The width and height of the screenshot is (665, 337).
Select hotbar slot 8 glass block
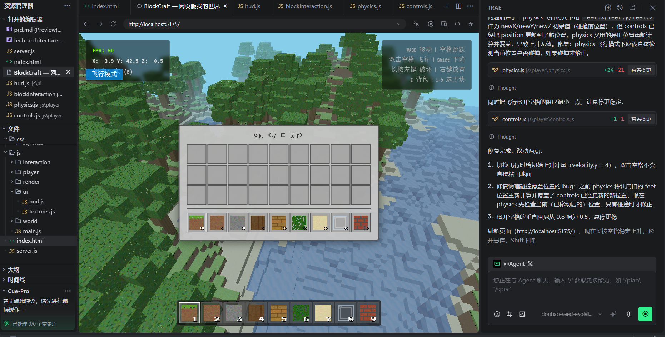[346, 313]
